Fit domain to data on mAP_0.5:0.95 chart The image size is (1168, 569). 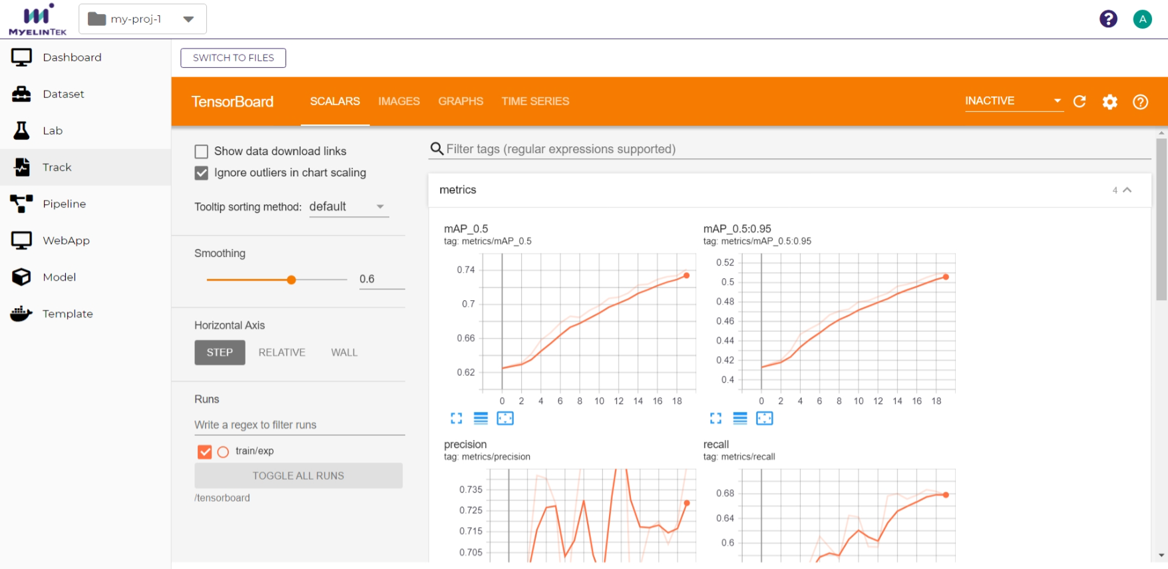coord(765,418)
